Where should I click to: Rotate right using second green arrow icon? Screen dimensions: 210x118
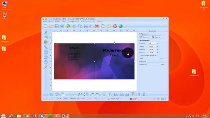(98, 94)
